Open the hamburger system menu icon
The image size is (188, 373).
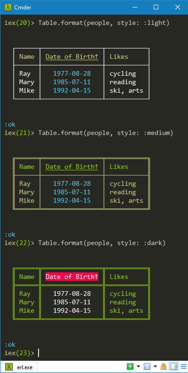[x=183, y=366]
